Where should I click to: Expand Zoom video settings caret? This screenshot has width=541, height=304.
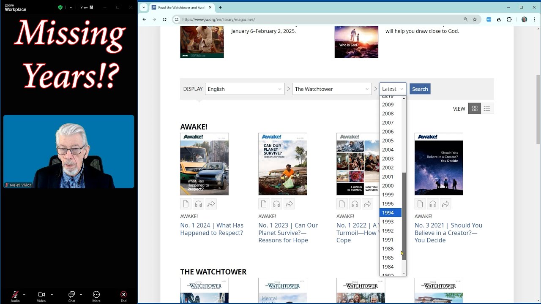[52, 294]
